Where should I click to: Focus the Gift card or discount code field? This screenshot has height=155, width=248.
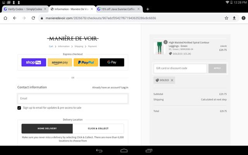[x=180, y=68]
